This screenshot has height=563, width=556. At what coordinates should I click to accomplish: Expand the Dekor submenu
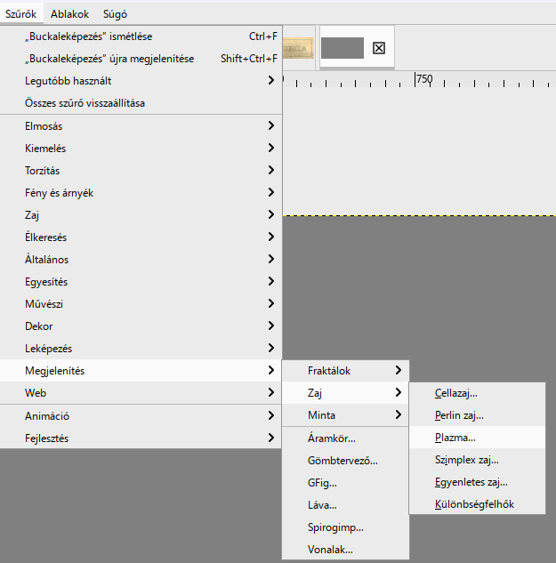point(141,326)
